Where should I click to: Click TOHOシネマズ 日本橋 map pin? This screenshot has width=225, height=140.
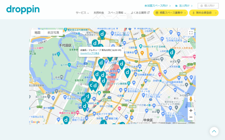point(141,46)
